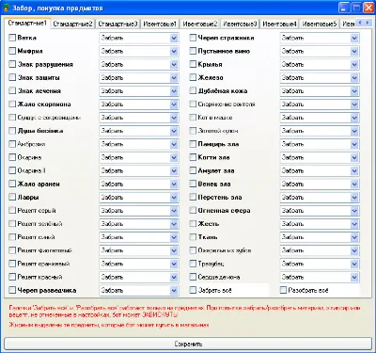This screenshot has height=353, width=376.
Task: Toggle the Пустынное вино checkbox
Action: (x=193, y=51)
